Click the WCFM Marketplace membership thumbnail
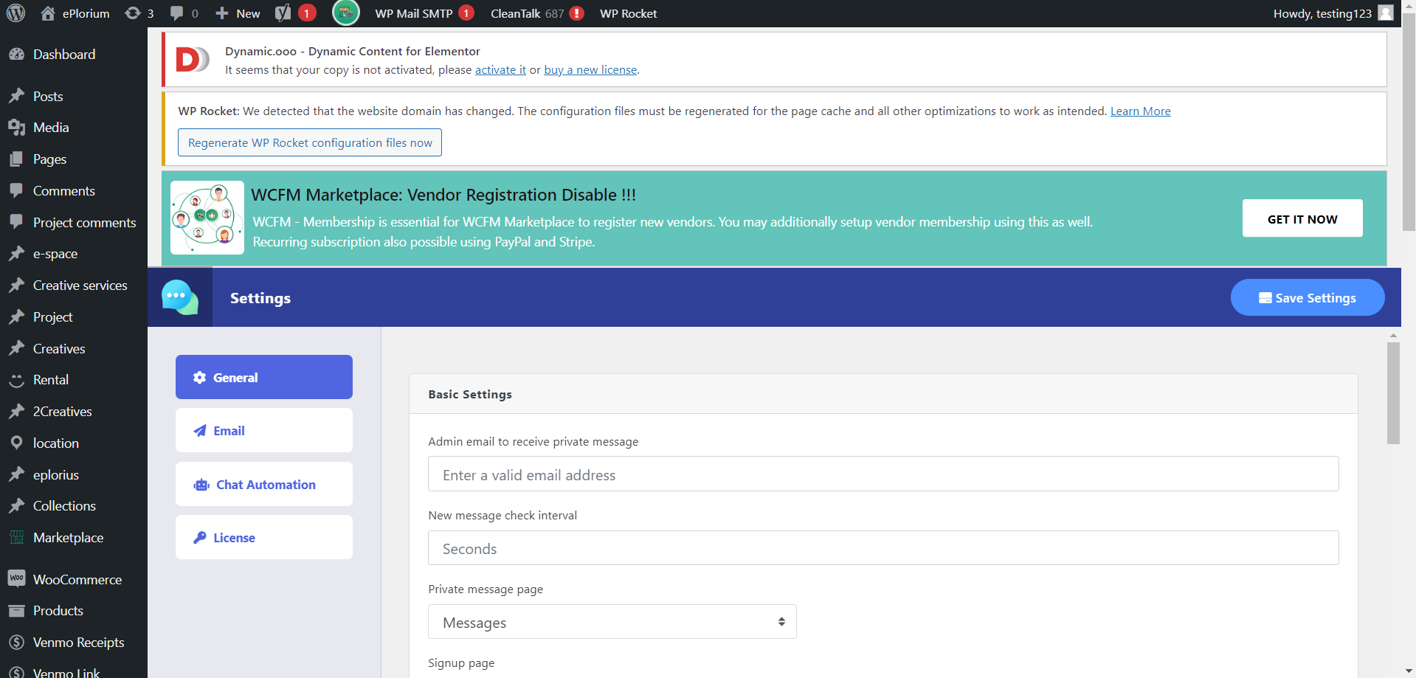The width and height of the screenshot is (1416, 678). point(207,218)
